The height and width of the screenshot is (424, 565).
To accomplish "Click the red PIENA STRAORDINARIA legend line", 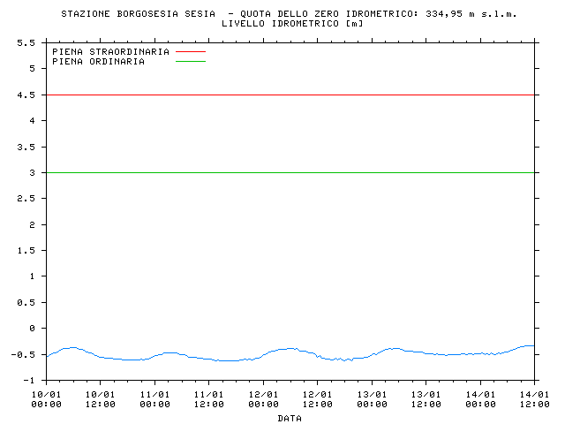I will click(x=190, y=52).
